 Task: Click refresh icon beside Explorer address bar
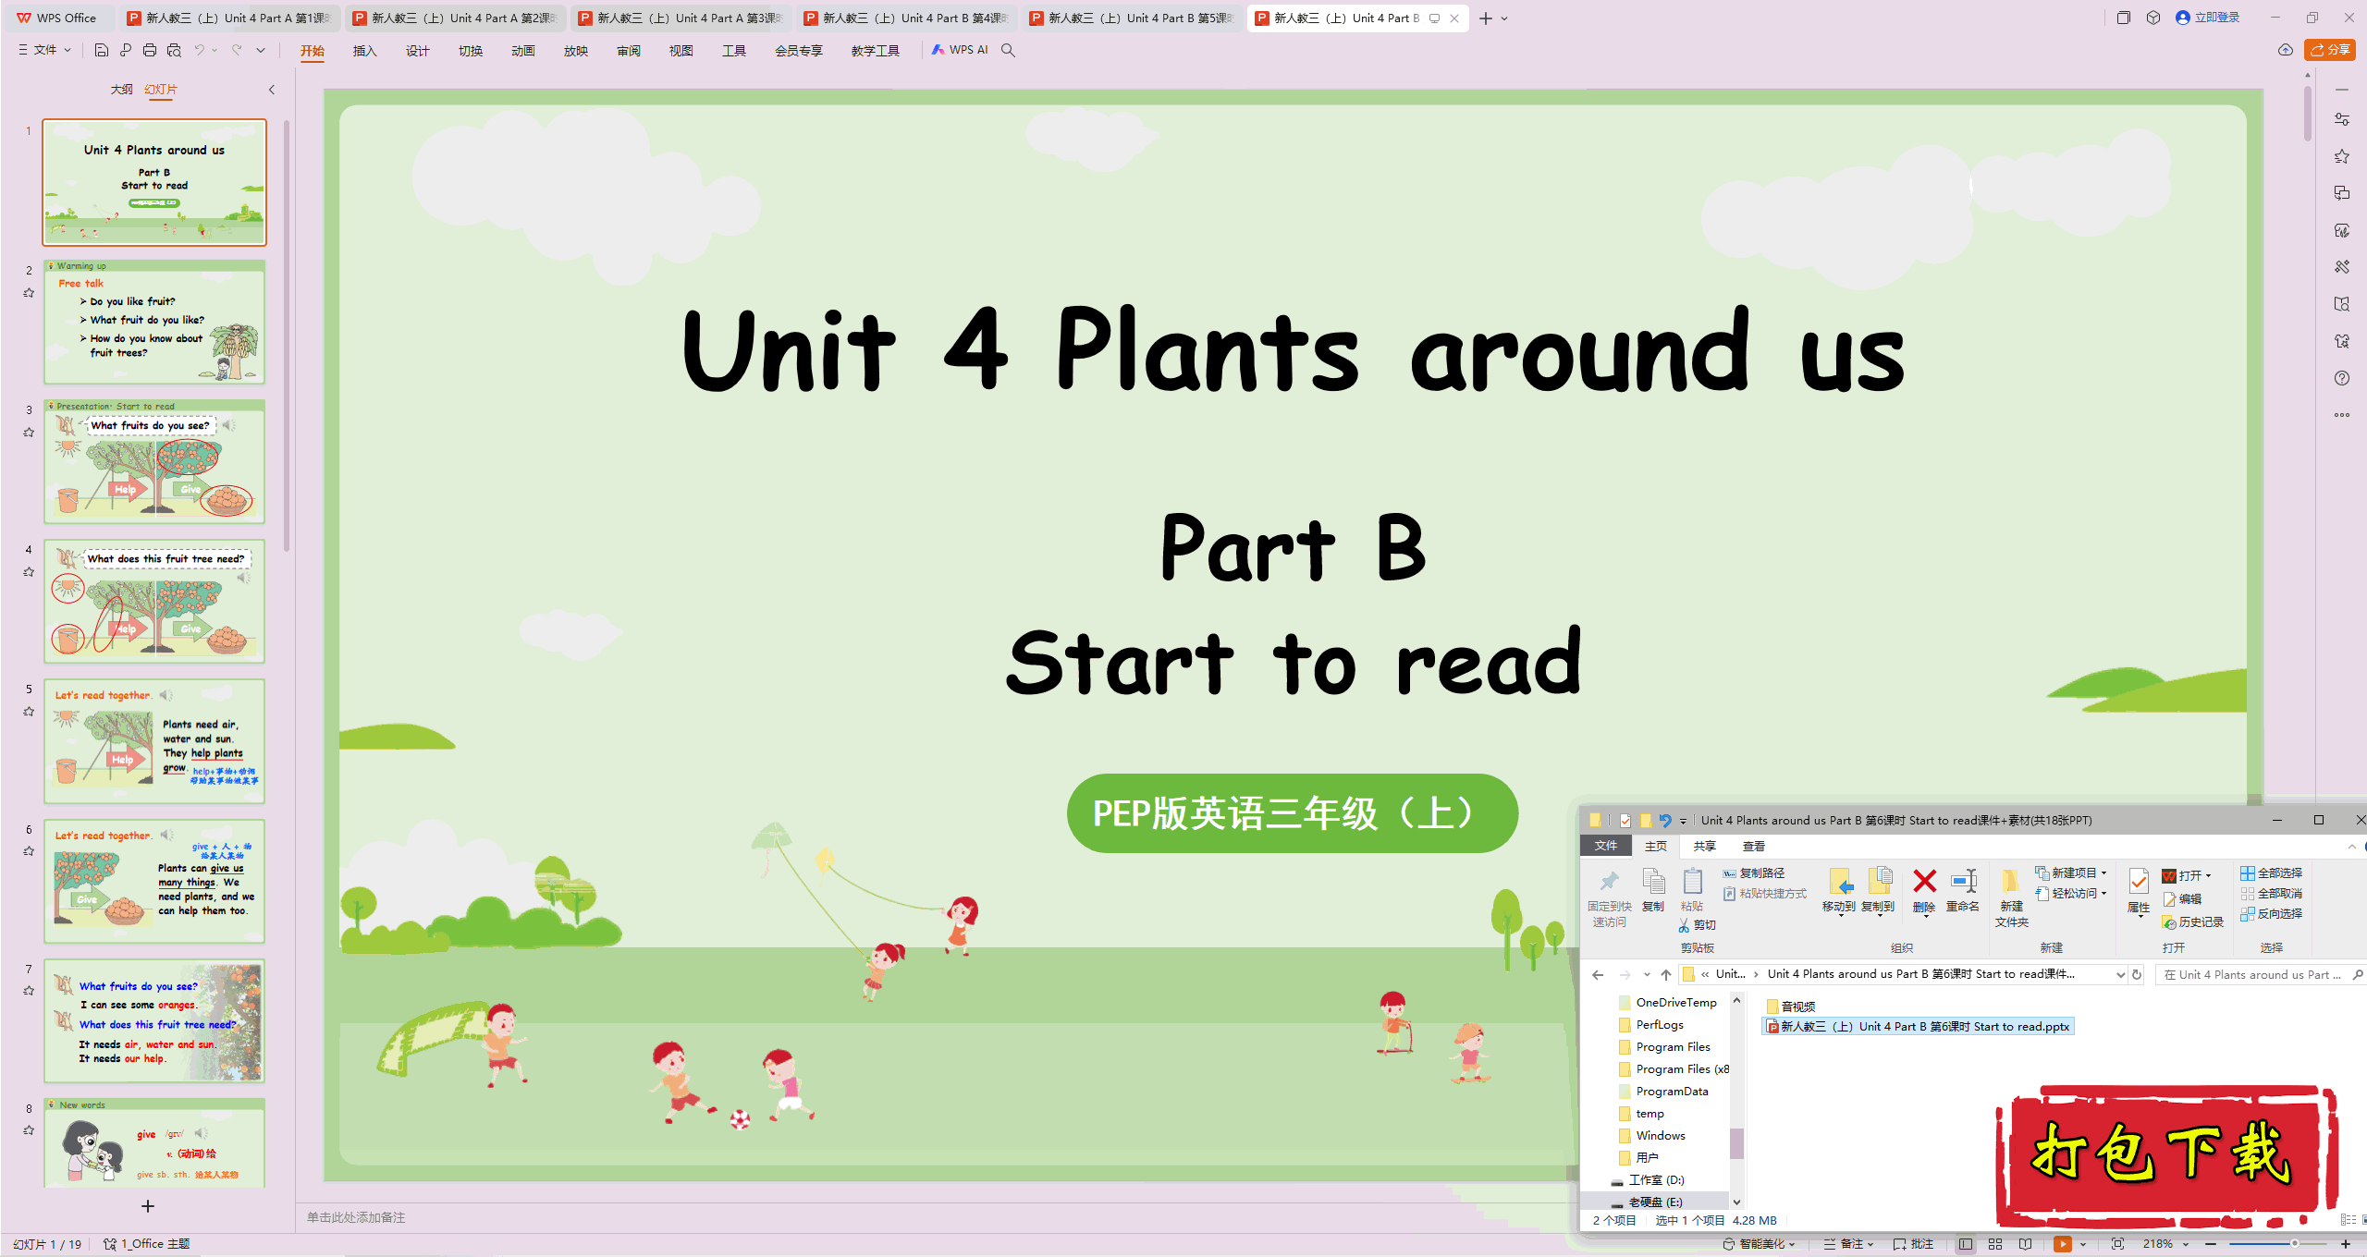pos(2137,974)
